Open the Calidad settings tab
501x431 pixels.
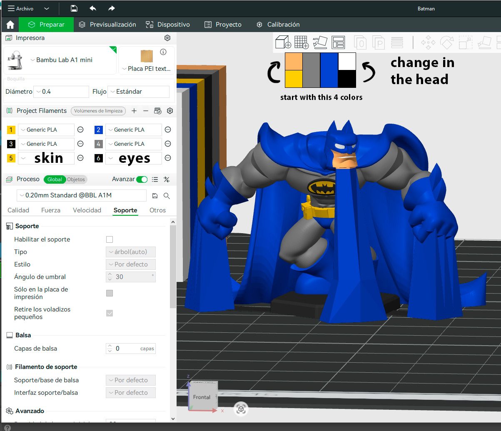tap(18, 210)
